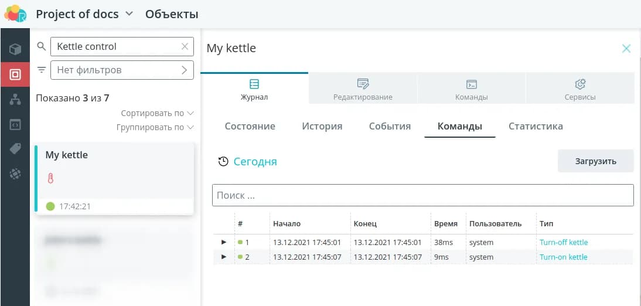
Task: Click the globe icon in sidebar
Action: click(15, 174)
